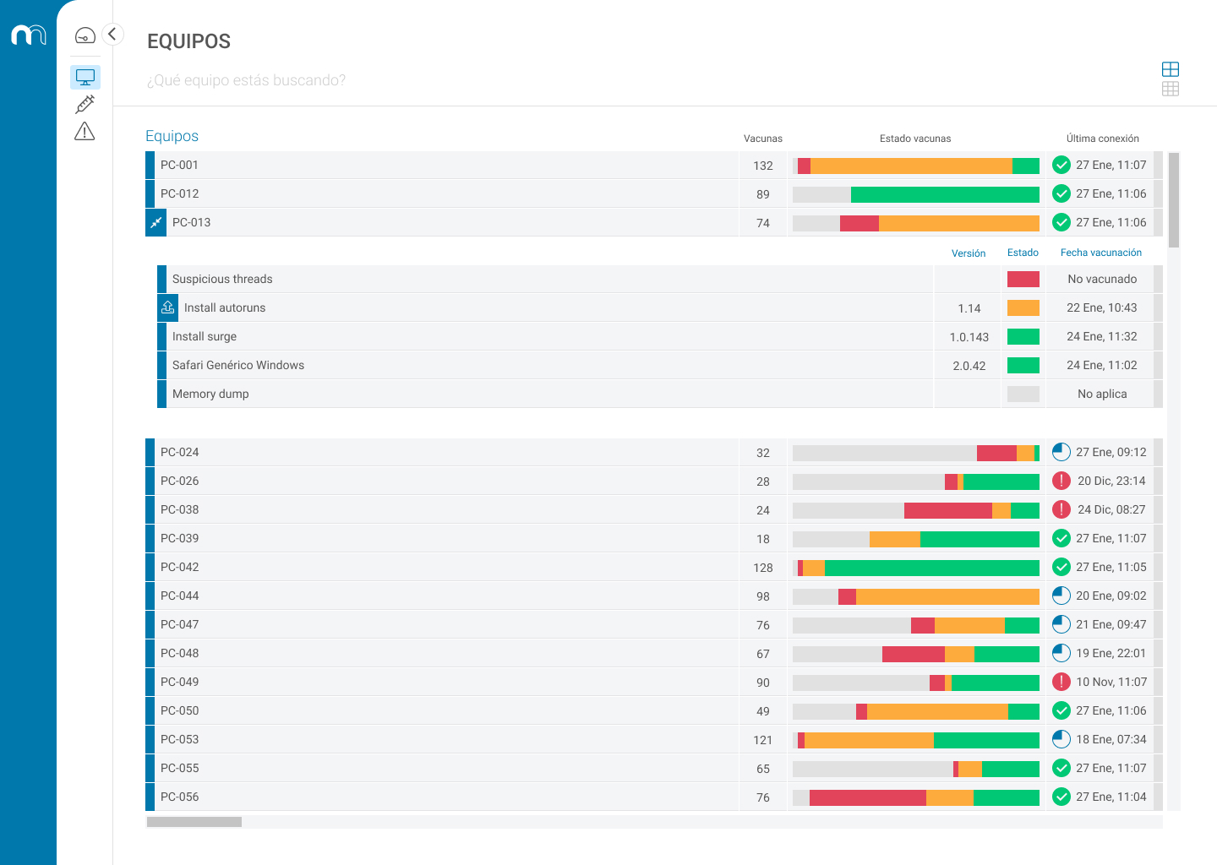Screen dimensions: 1217x865
Task: Click the Estado column header
Action: tap(1023, 253)
